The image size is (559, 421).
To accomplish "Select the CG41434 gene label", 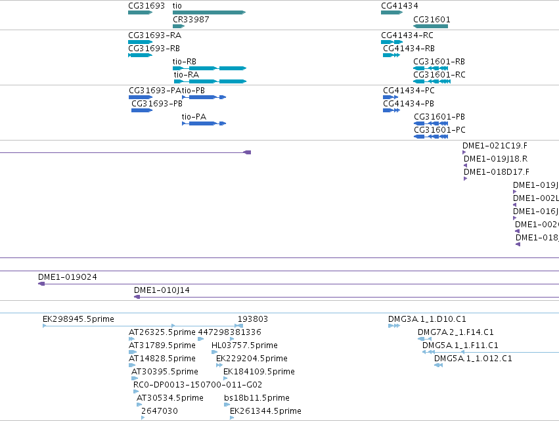I will (399, 6).
